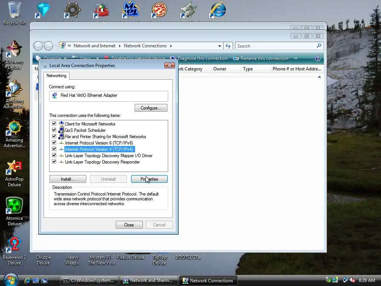This screenshot has height=286, width=381.
Task: Click the Switch between windows quick launch icon
Action: click(44, 280)
